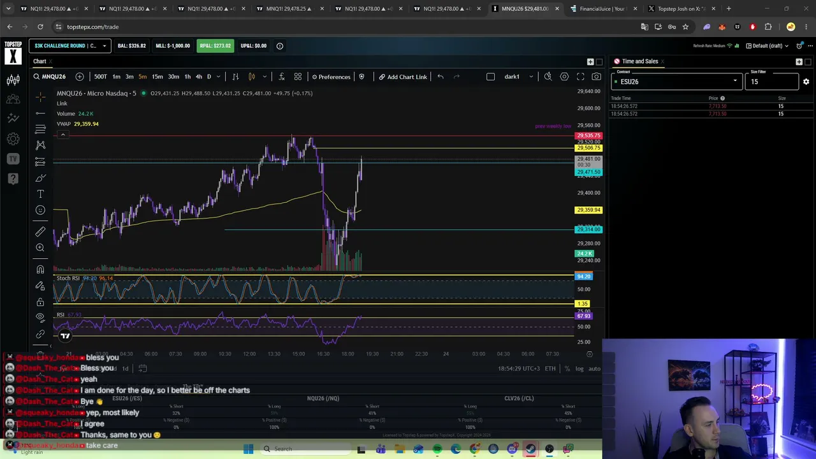
Task: Expand the chart interval dropdown arrow
Action: [x=218, y=76]
